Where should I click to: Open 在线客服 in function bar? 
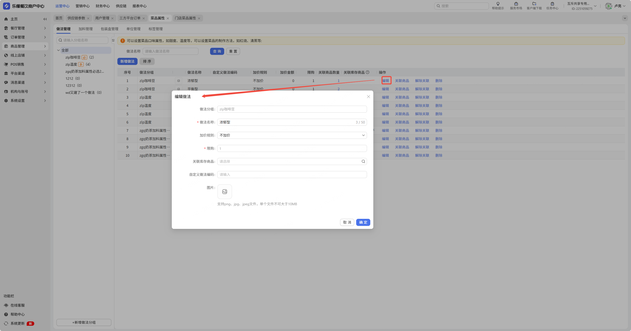click(x=17, y=305)
